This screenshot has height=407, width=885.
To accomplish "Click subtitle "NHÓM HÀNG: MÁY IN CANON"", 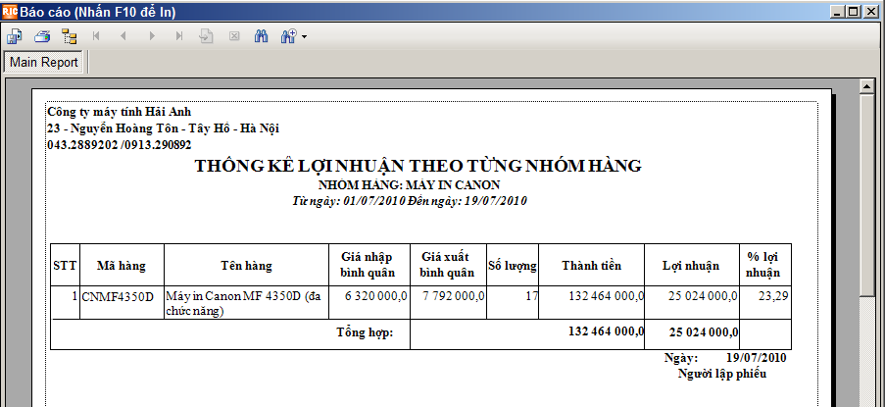I will tap(409, 185).
